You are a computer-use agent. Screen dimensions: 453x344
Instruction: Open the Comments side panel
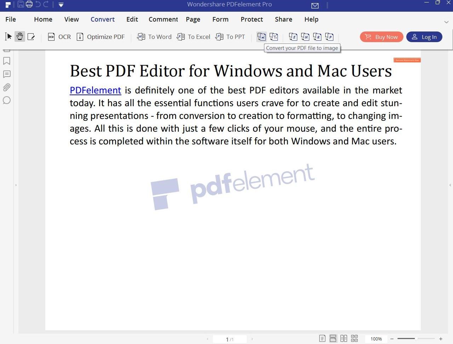pos(6,74)
